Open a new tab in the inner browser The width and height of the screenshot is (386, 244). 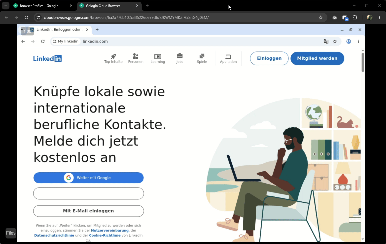tap(97, 30)
